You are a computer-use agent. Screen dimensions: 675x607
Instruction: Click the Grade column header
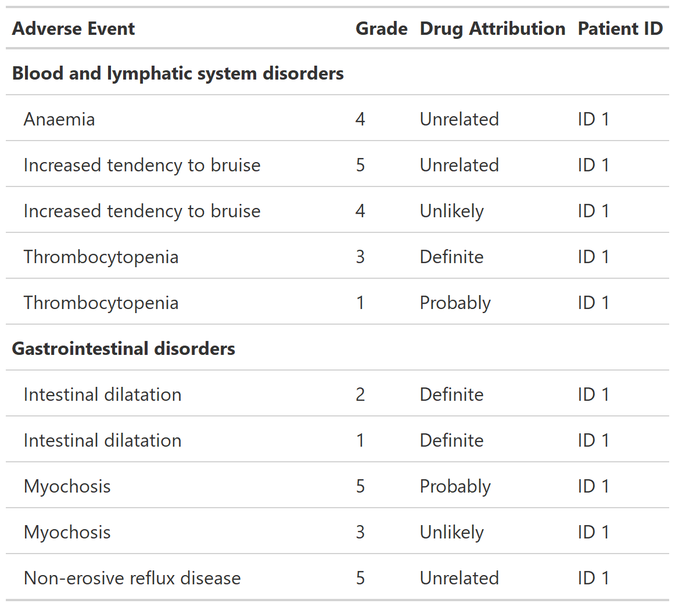pyautogui.click(x=381, y=28)
